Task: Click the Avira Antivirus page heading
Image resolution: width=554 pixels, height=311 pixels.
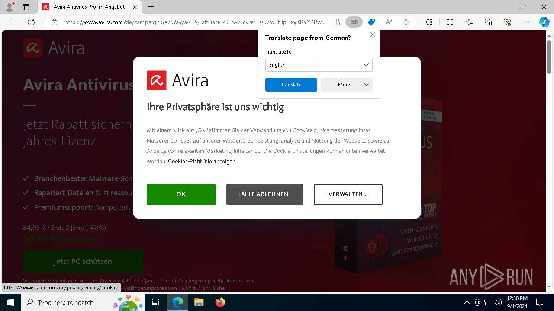Action: 78,85
